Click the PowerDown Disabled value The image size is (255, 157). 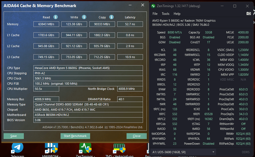pyautogui.click(x=208, y=144)
